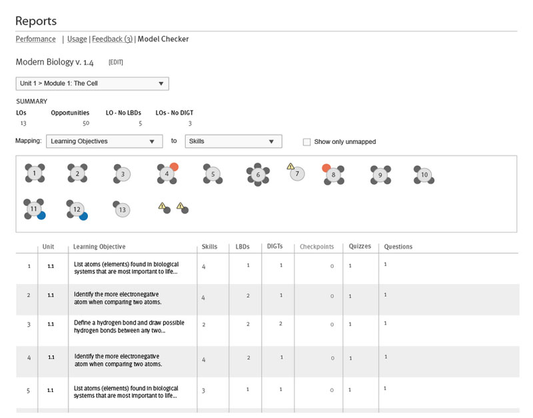The image size is (533, 418).
Task: Open the Usage tab
Action: tap(77, 39)
